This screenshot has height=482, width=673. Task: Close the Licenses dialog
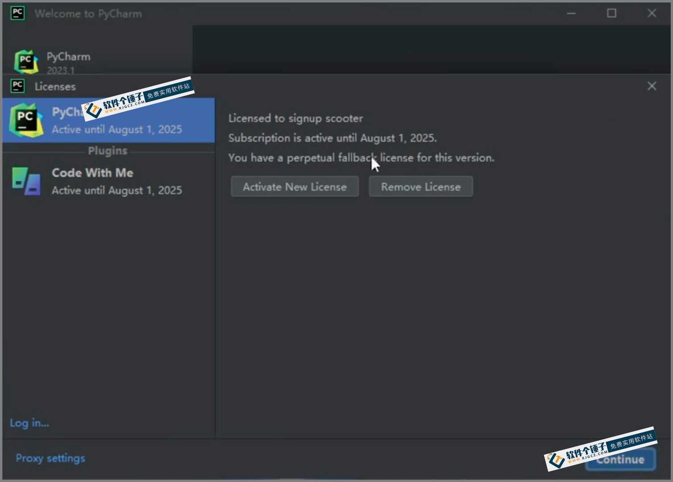[652, 86]
